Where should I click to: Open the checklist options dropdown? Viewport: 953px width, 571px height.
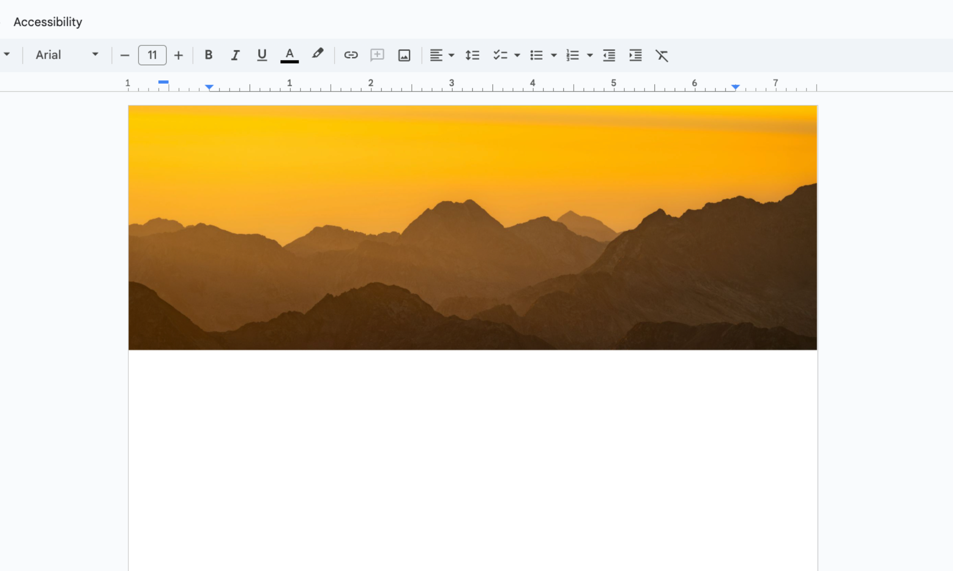pos(517,55)
